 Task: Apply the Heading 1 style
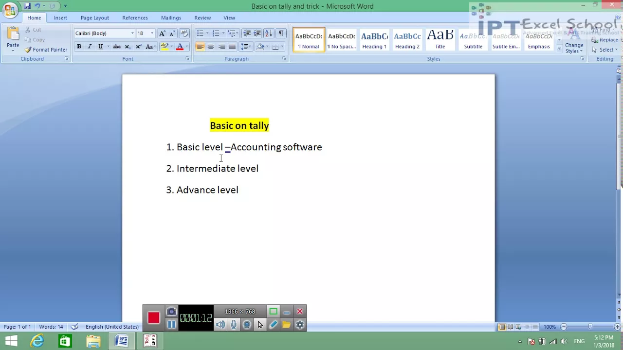click(x=374, y=39)
